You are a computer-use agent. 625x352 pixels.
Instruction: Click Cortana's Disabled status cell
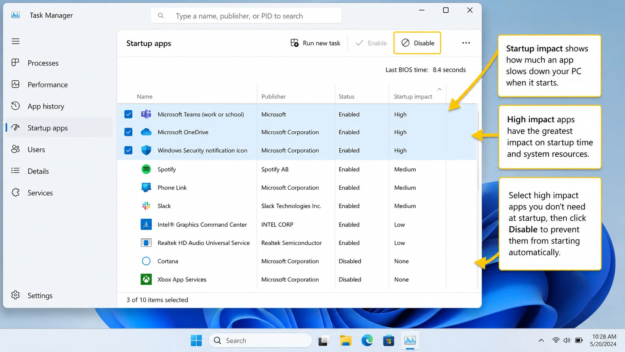[x=350, y=261]
